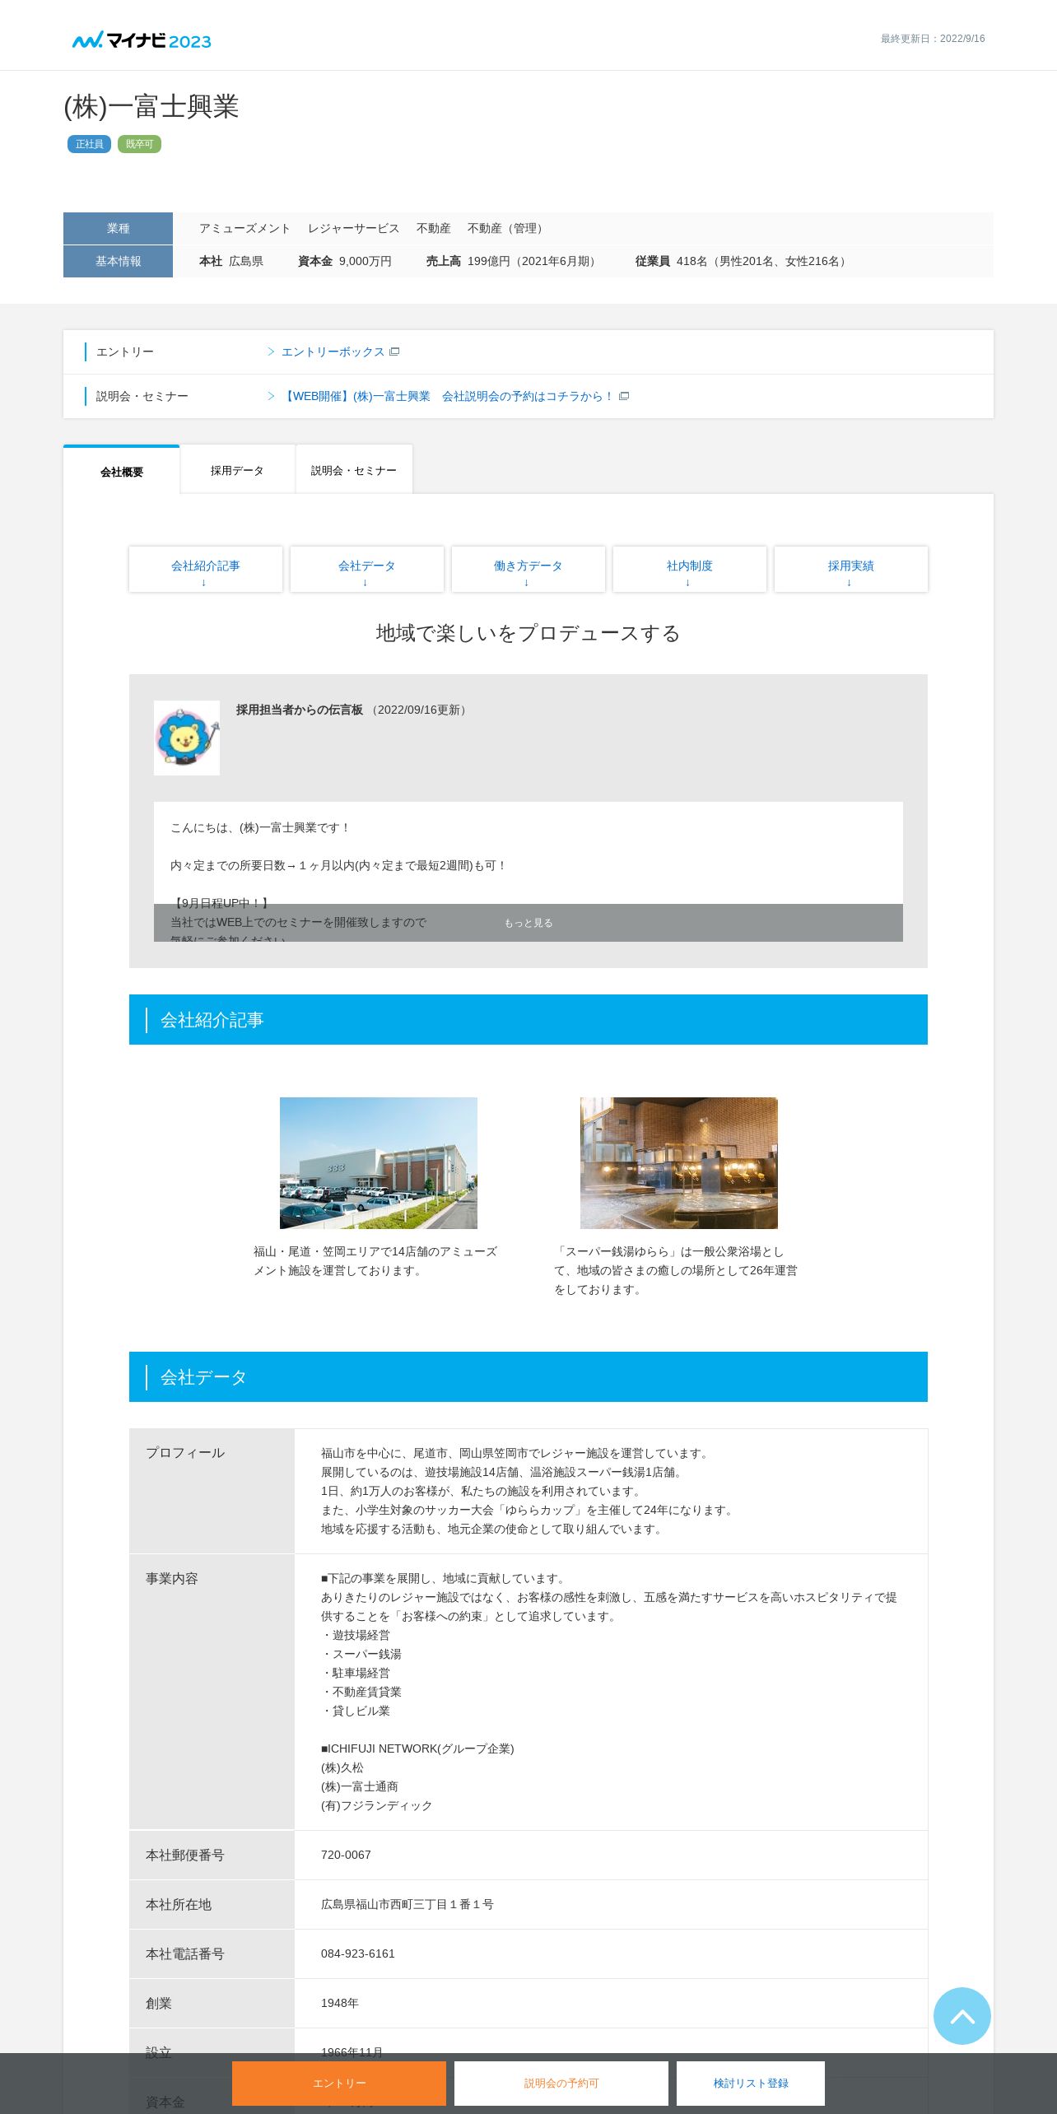Click the レジャーサービス industry label
The width and height of the screenshot is (1057, 2114).
click(353, 228)
